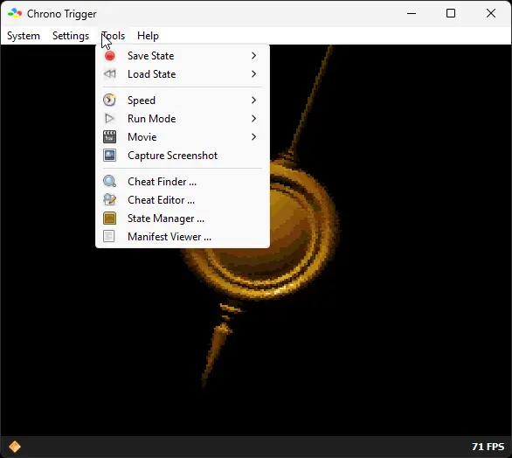Minimize the Chrono Trigger window
The width and height of the screenshot is (512, 458).
click(x=412, y=13)
